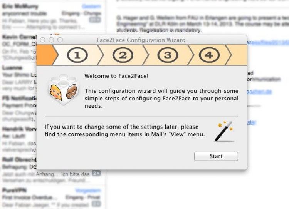Expand the thread badge on Eric McMurry's message

click(96, 20)
